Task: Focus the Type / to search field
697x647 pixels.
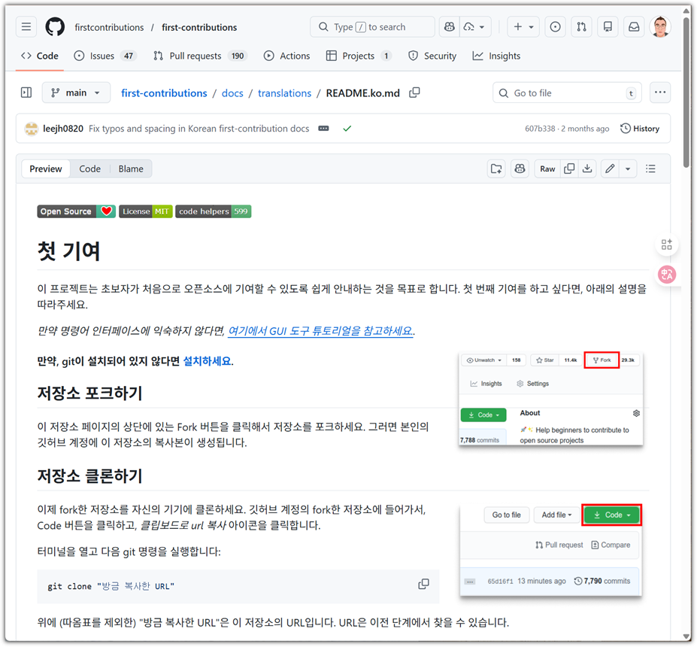Action: pyautogui.click(x=372, y=26)
